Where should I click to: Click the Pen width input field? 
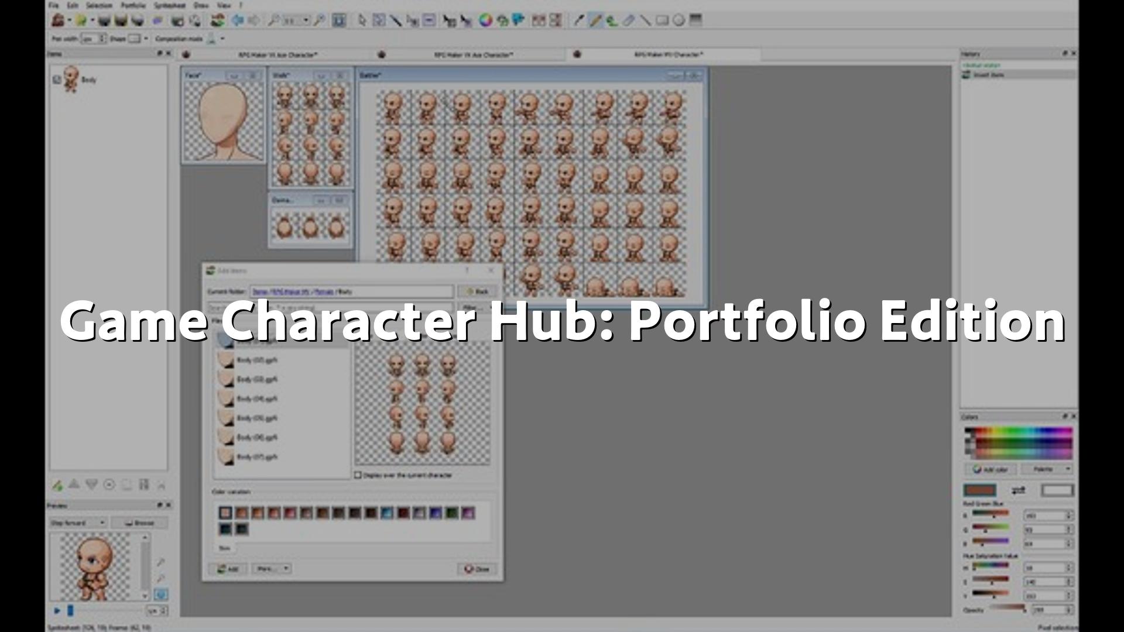click(93, 39)
